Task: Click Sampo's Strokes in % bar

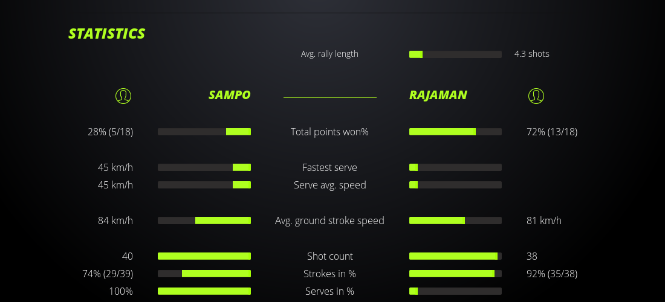Action: [x=204, y=274]
